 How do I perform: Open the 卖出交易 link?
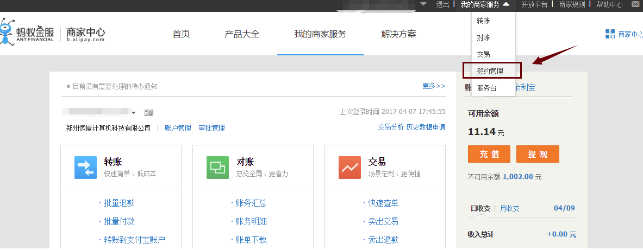pos(383,221)
